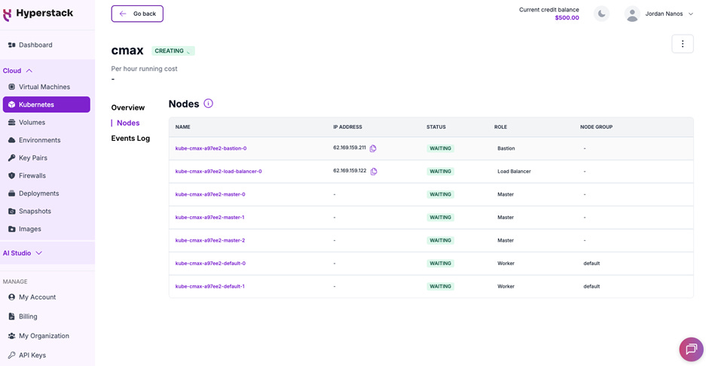
Task: Open the chat support bubble
Action: (691, 349)
